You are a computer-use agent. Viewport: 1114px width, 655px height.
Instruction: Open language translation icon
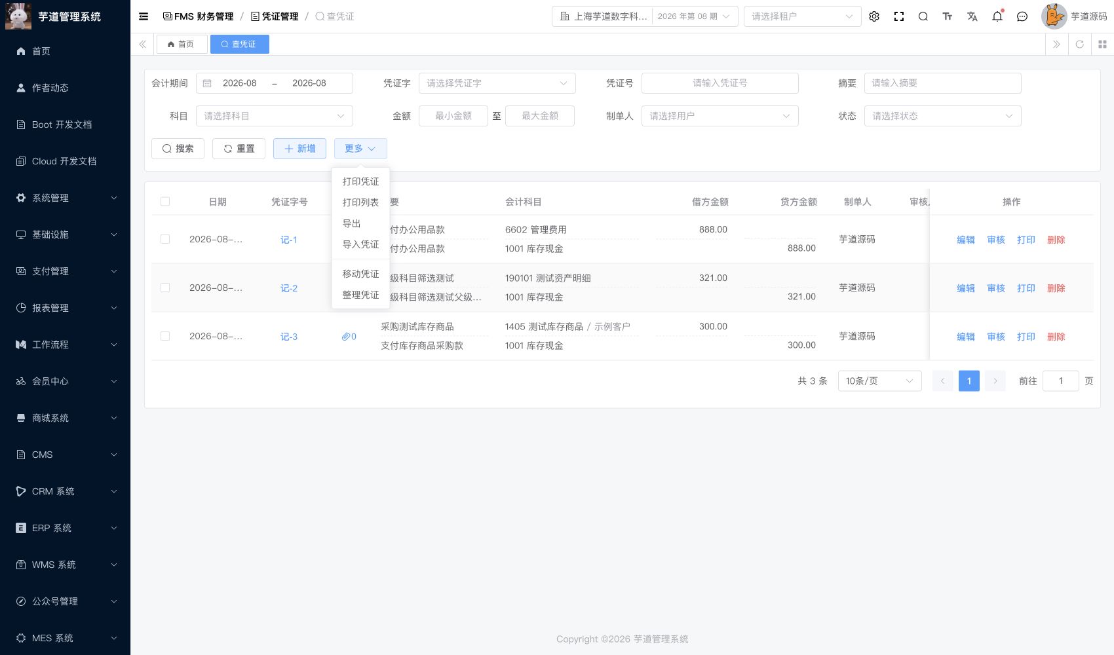click(x=972, y=16)
